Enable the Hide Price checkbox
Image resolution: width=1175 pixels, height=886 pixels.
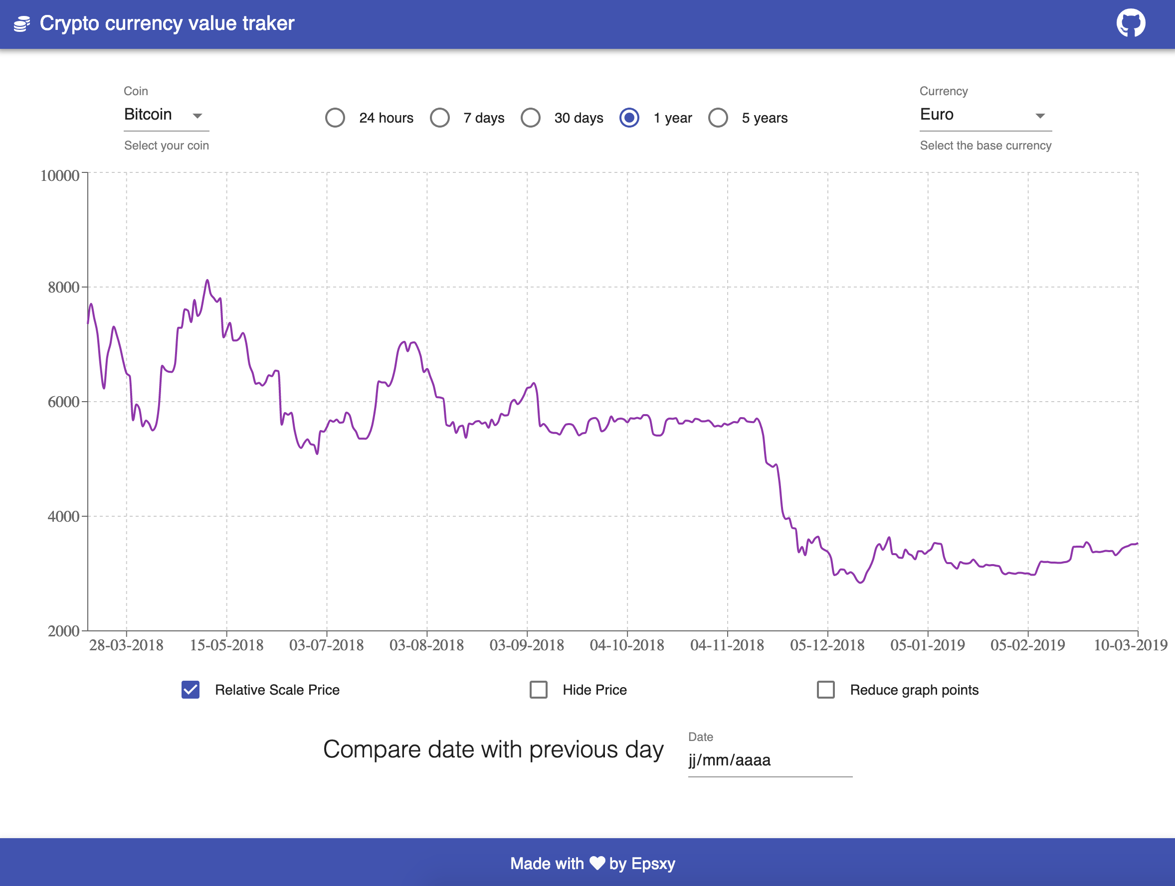tap(539, 690)
